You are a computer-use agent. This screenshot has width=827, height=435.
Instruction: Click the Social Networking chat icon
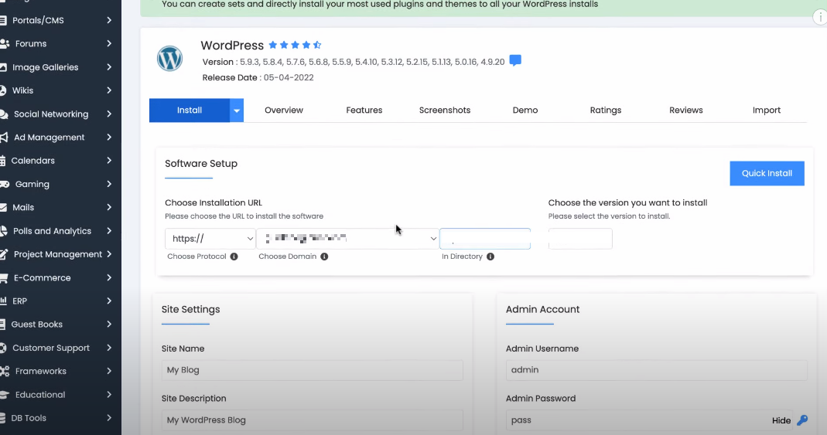pos(4,114)
